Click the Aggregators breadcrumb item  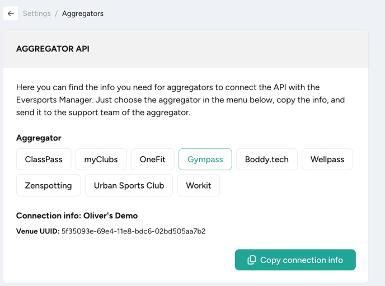coord(82,13)
